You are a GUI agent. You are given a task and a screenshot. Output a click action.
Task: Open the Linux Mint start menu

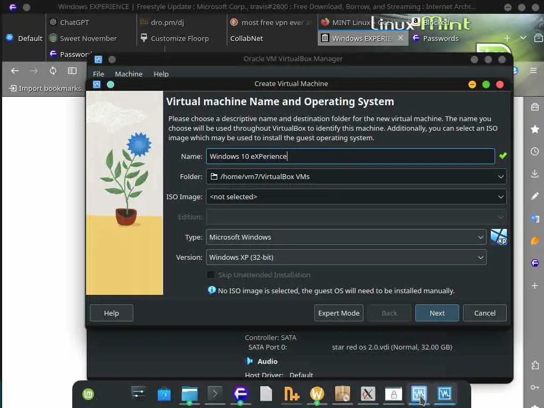pyautogui.click(x=88, y=394)
